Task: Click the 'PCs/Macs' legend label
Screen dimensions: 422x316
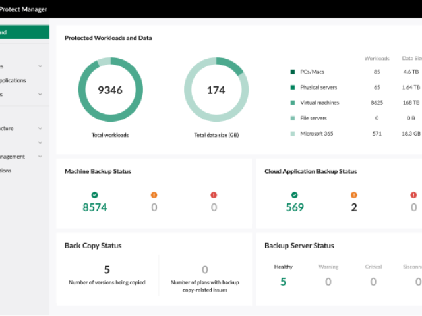Action: [x=312, y=72]
